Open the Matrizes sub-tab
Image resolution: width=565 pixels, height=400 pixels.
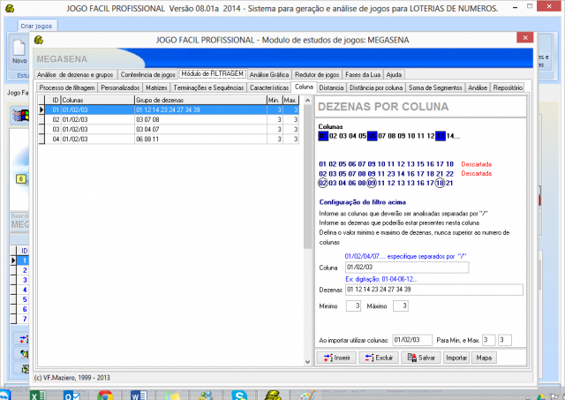pyautogui.click(x=156, y=88)
